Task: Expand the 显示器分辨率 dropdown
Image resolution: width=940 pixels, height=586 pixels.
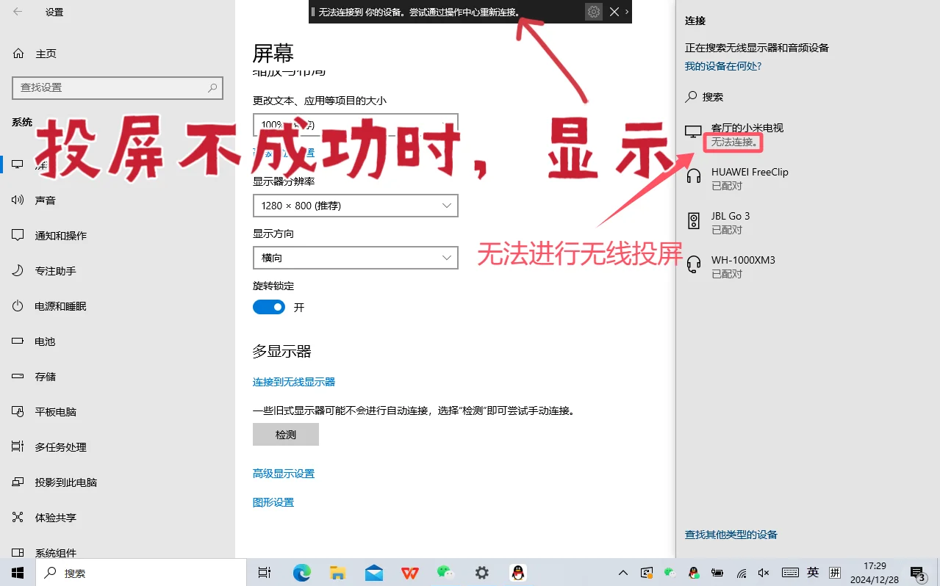Action: tap(356, 206)
